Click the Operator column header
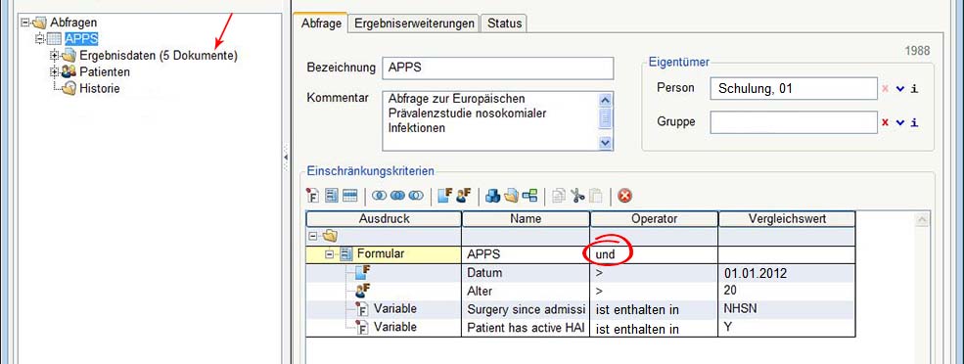Image resolution: width=964 pixels, height=364 pixels. [654, 218]
